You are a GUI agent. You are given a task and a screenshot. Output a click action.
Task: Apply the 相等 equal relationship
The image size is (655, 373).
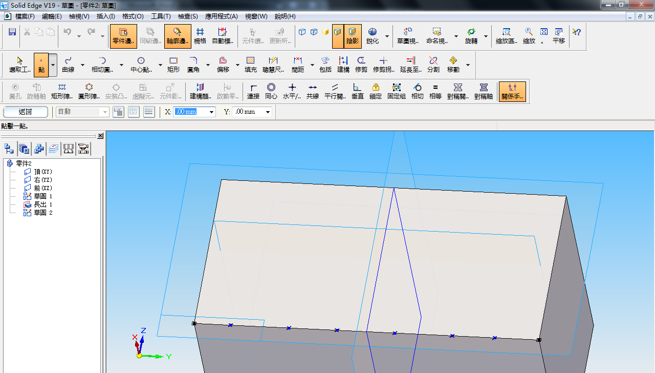435,92
